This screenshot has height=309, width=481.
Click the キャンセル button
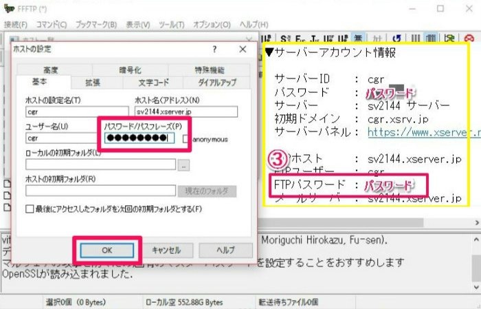coord(166,251)
